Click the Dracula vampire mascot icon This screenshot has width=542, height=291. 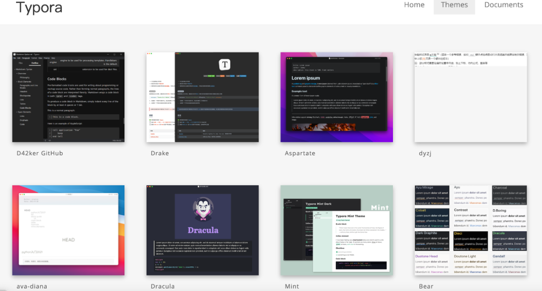click(x=203, y=208)
